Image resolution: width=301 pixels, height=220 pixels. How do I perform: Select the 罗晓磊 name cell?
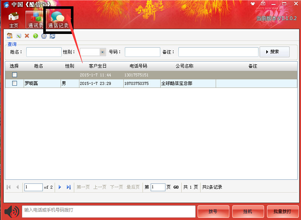point(42,83)
